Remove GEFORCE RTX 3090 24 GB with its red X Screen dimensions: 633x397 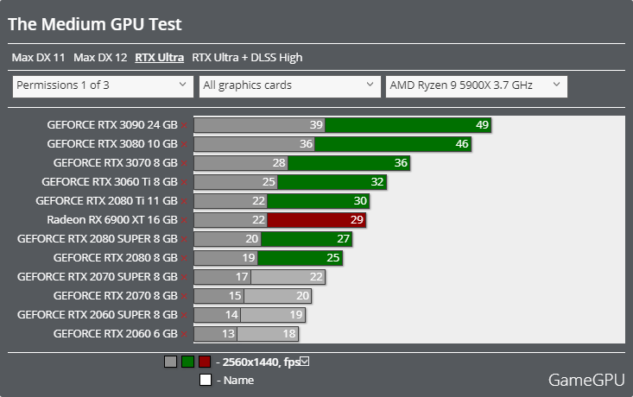[x=184, y=125]
